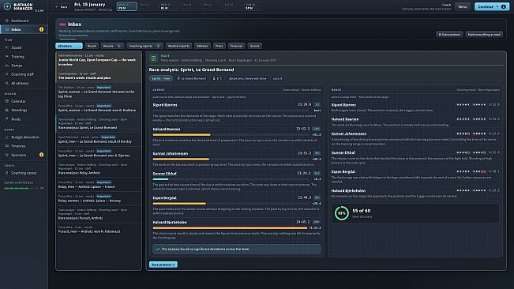Select the Medical reports filter tab
Viewport: 514px width, 289px height.
click(x=178, y=46)
